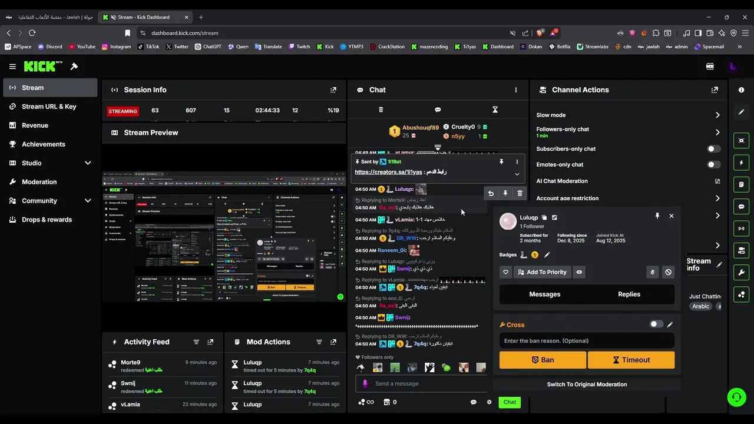
Task: Pin Luluqp's chat message
Action: click(x=505, y=193)
